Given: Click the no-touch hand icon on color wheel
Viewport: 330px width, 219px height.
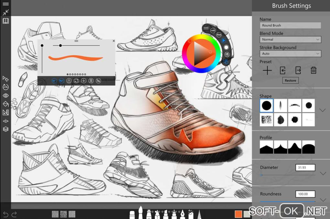Looking at the screenshot, I should (x=227, y=55).
